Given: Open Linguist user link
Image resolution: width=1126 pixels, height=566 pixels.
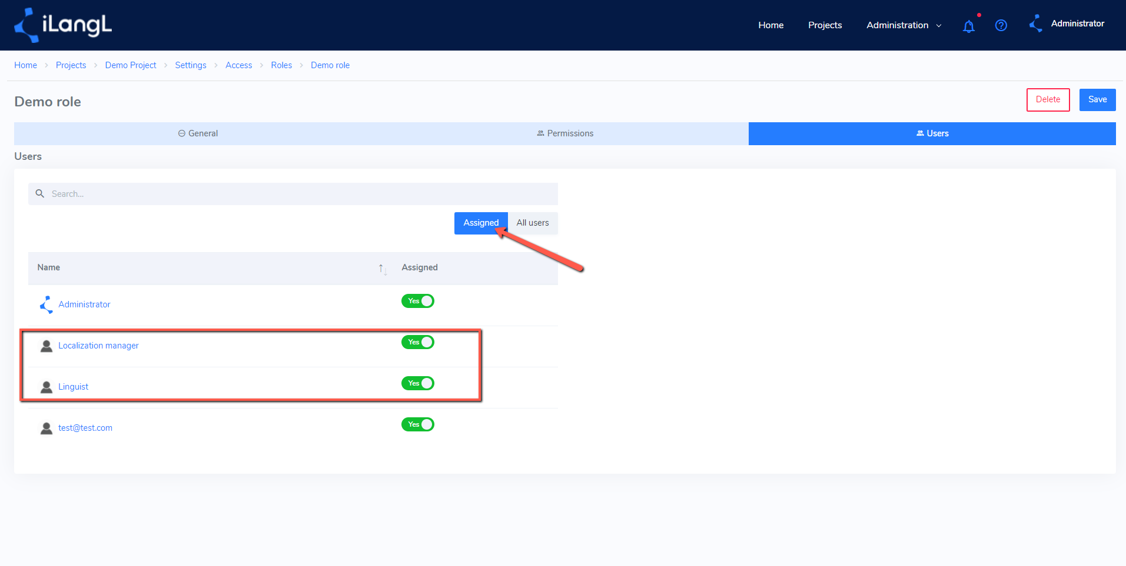Looking at the screenshot, I should tap(73, 387).
